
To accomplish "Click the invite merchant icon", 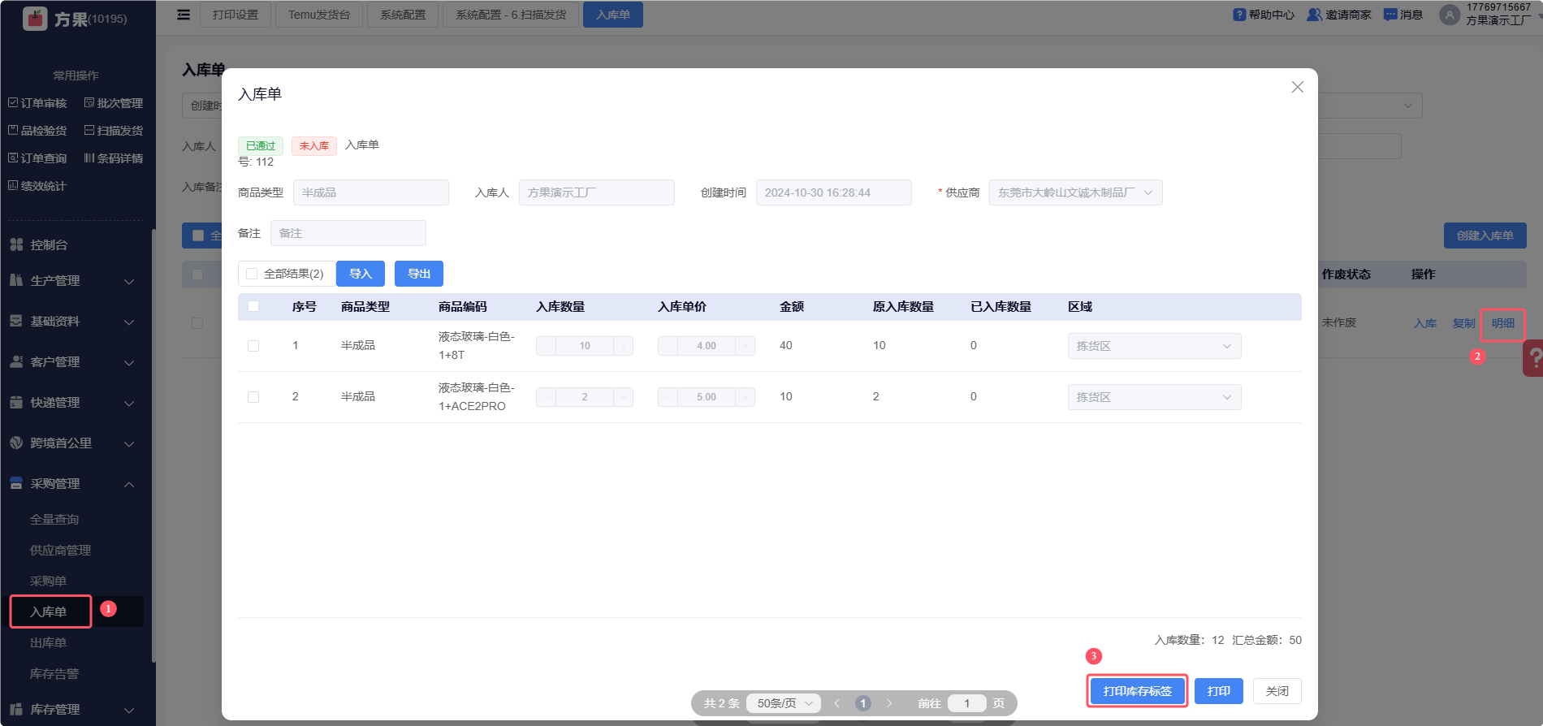I will point(1314,15).
